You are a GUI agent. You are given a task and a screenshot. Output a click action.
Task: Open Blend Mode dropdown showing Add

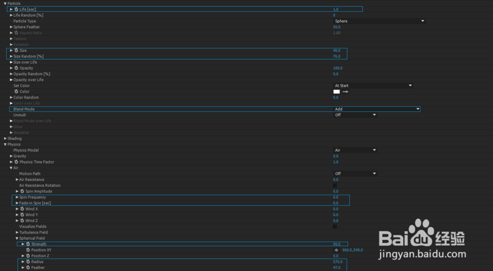click(x=377, y=109)
